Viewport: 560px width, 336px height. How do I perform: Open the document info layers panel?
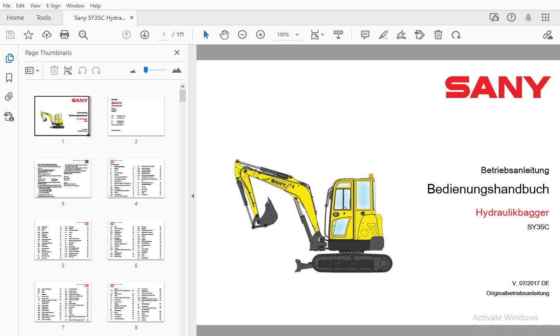pyautogui.click(x=9, y=117)
